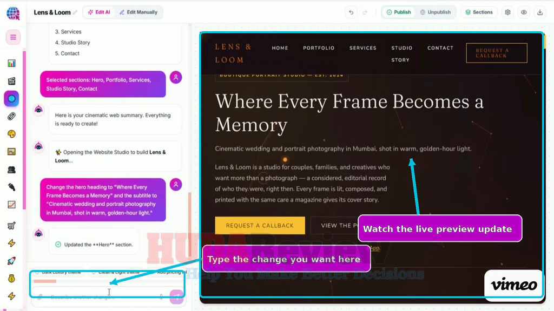Open the hamburger menu in the sidebar
Image resolution: width=554 pixels, height=311 pixels.
click(x=13, y=37)
